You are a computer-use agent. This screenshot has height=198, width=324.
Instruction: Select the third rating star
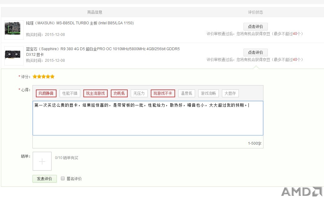pyautogui.click(x=44, y=77)
